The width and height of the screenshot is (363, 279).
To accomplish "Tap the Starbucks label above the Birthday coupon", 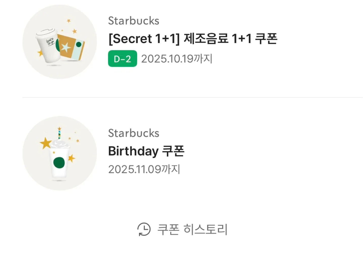I will pyautogui.click(x=134, y=133).
